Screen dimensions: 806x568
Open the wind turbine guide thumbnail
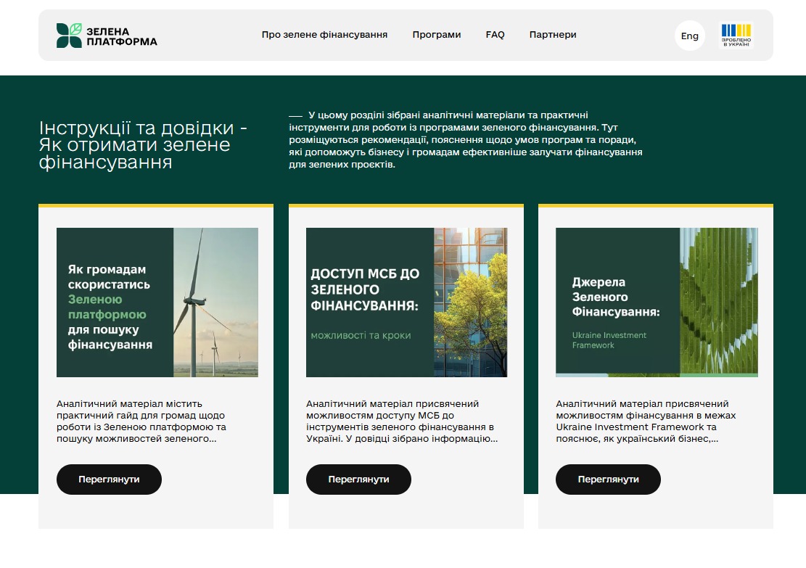[157, 302]
